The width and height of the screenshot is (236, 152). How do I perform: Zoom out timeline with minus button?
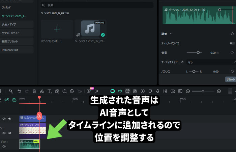(188, 91)
